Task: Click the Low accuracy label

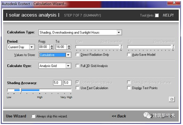Action: pyautogui.click(x=9, y=97)
